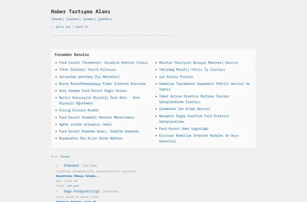The image size is (307, 202).
Task: Open 'Tekirdağ Muratlı Yatılı İş İlanları' topic
Action: click(x=192, y=70)
